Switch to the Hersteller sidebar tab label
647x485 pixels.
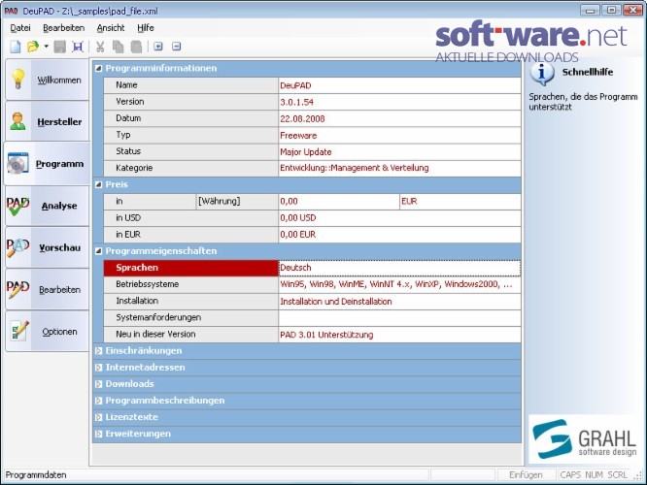tap(59, 122)
